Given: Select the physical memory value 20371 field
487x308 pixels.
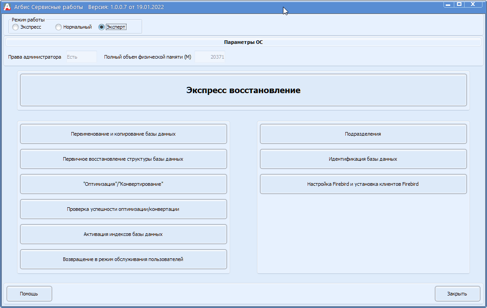Looking at the screenshot, I should [x=211, y=56].
